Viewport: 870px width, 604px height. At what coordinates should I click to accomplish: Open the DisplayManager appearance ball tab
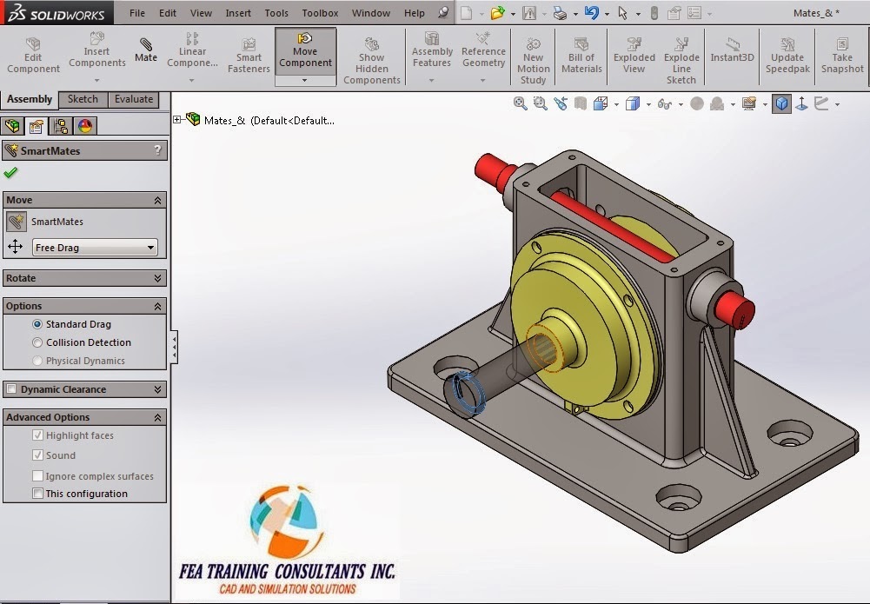(x=85, y=126)
